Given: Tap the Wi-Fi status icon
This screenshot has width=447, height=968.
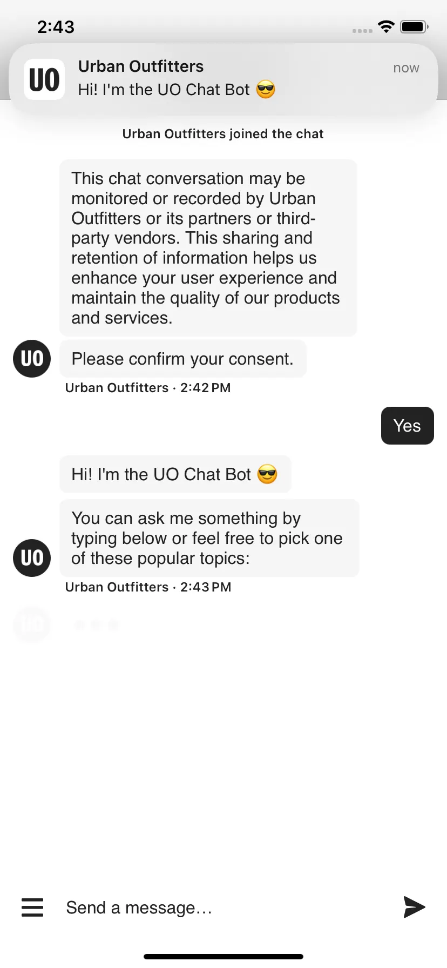Looking at the screenshot, I should point(386,26).
